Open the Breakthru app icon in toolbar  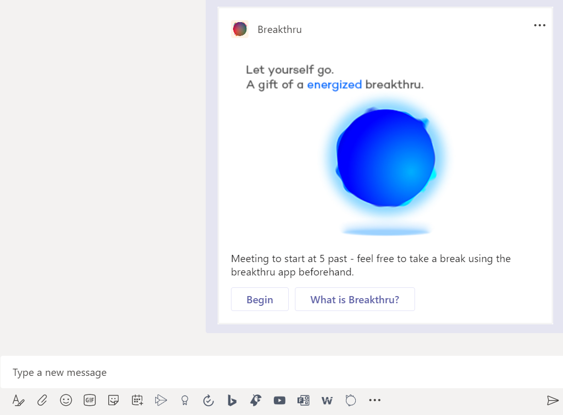click(x=351, y=400)
